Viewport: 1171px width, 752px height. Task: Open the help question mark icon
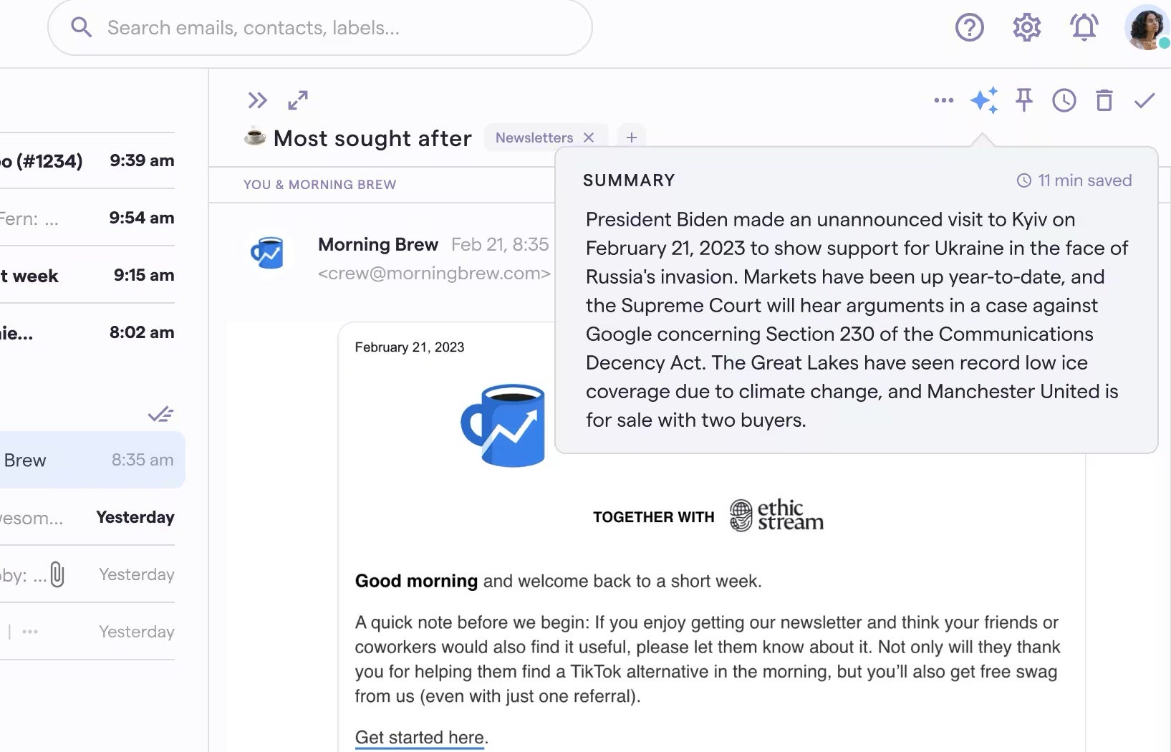click(969, 27)
